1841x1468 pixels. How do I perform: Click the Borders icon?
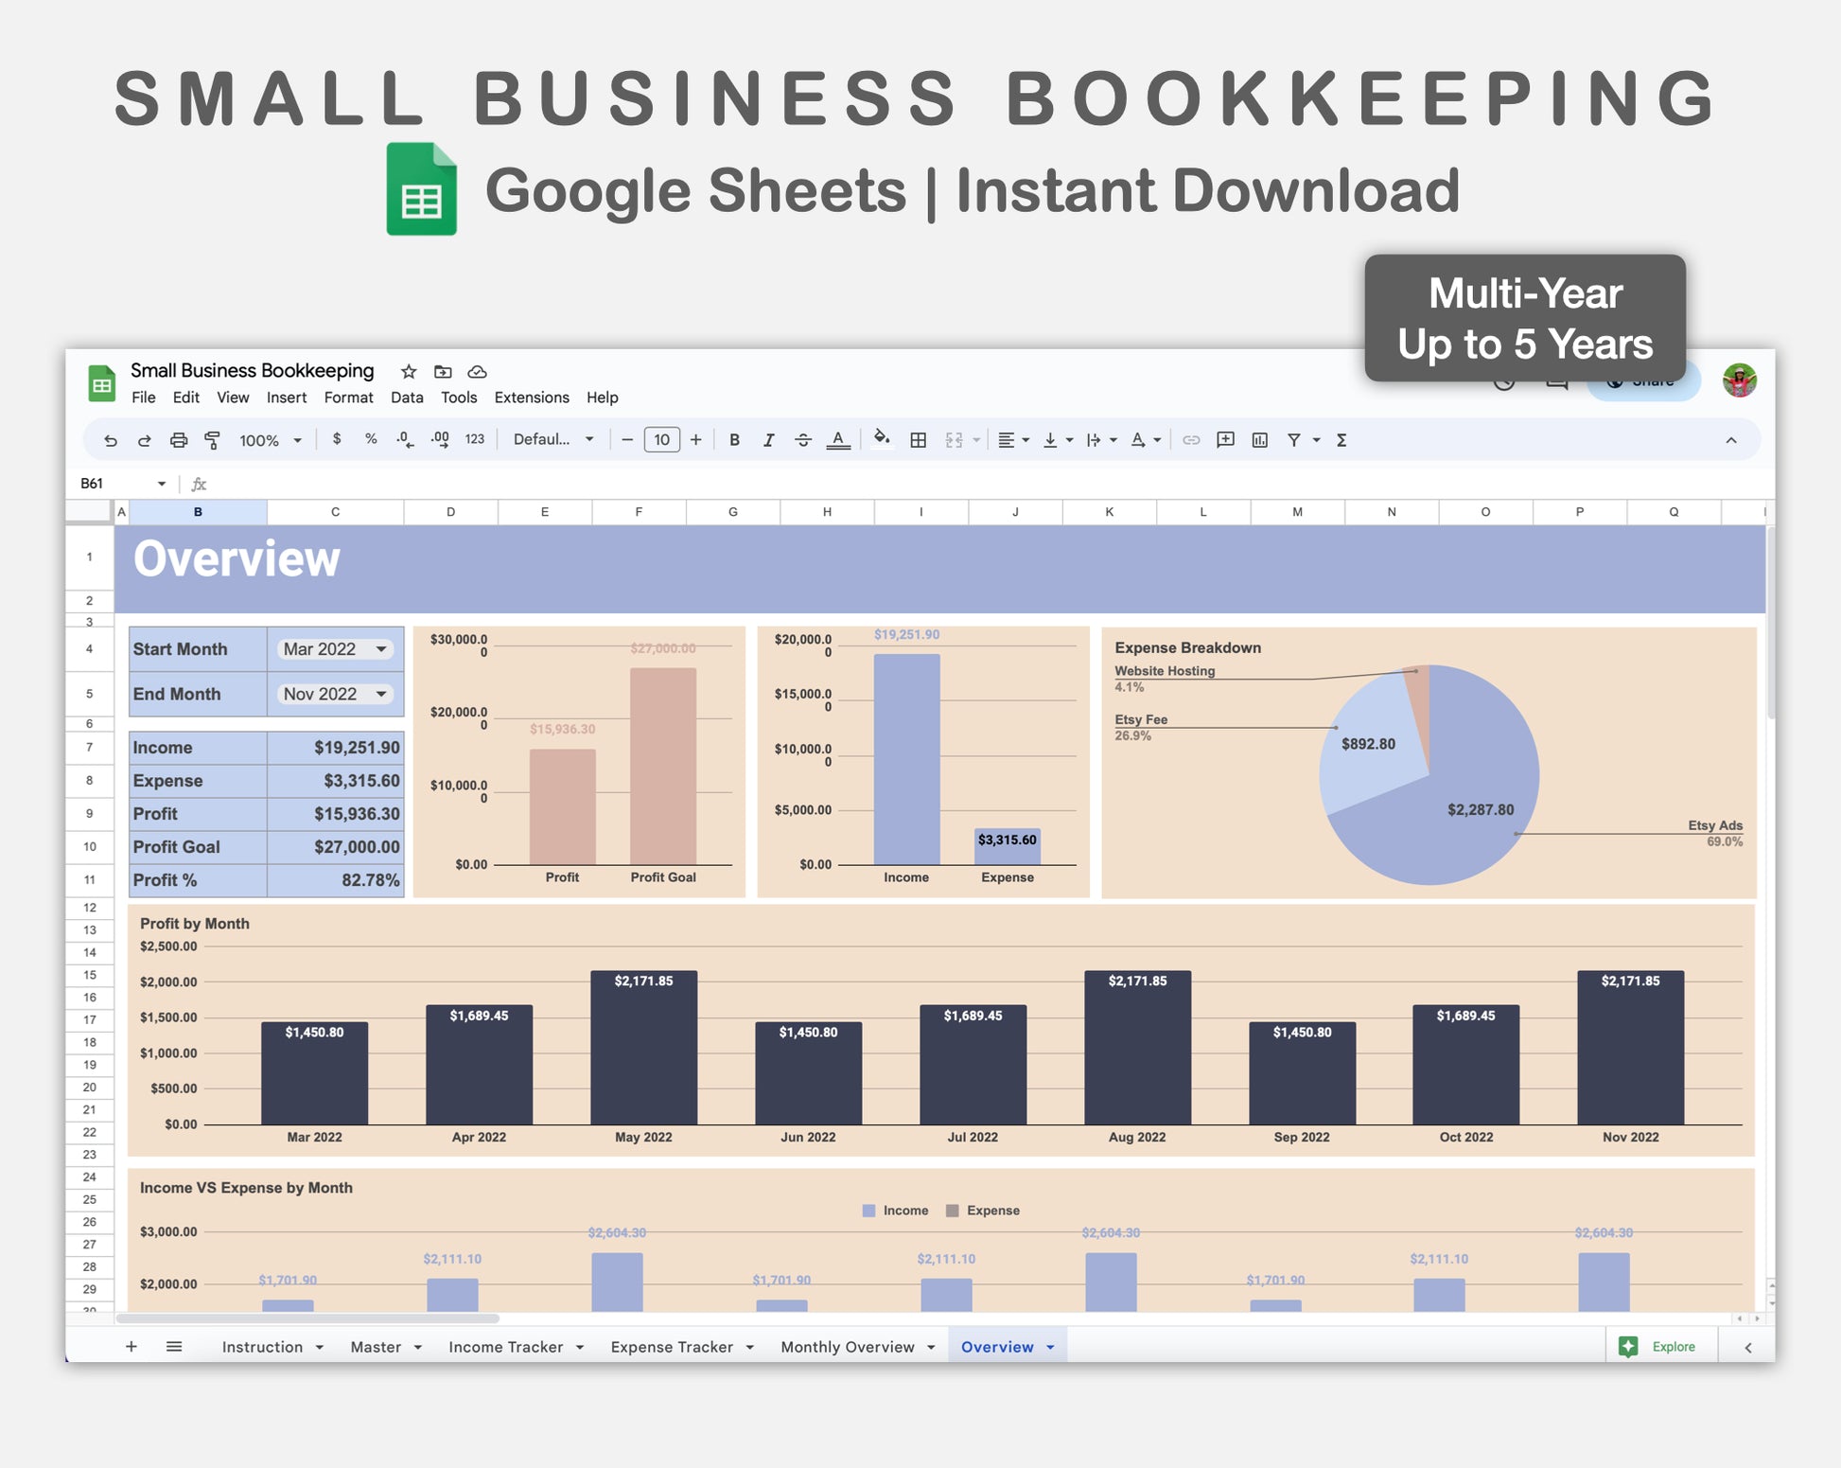918,440
